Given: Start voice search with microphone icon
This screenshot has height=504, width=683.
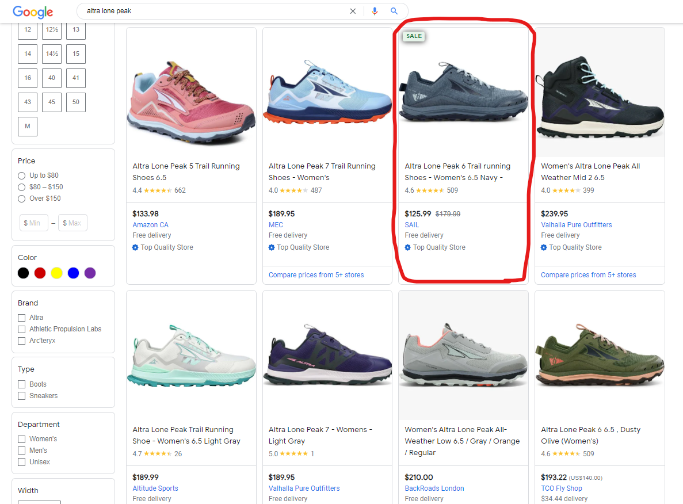Looking at the screenshot, I should point(375,11).
